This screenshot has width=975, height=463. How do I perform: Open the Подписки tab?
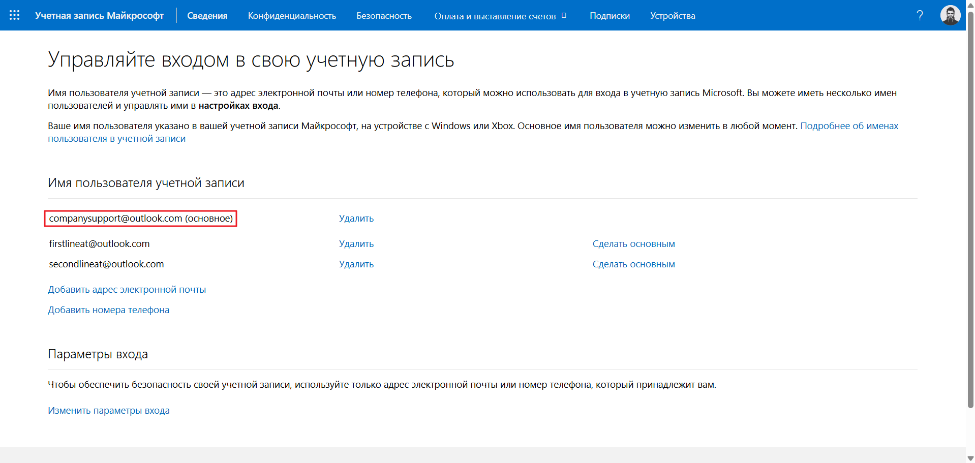(x=609, y=16)
